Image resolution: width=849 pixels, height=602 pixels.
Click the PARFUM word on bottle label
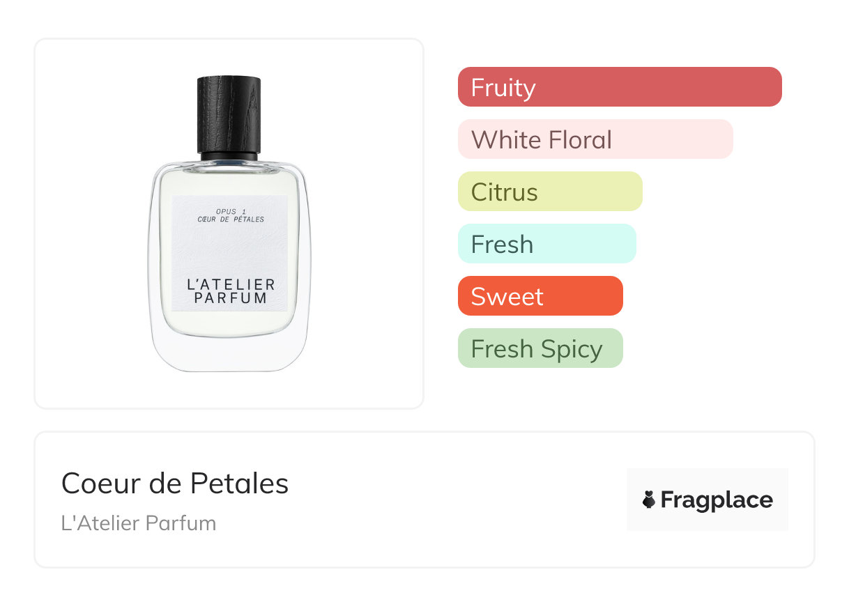pos(231,298)
